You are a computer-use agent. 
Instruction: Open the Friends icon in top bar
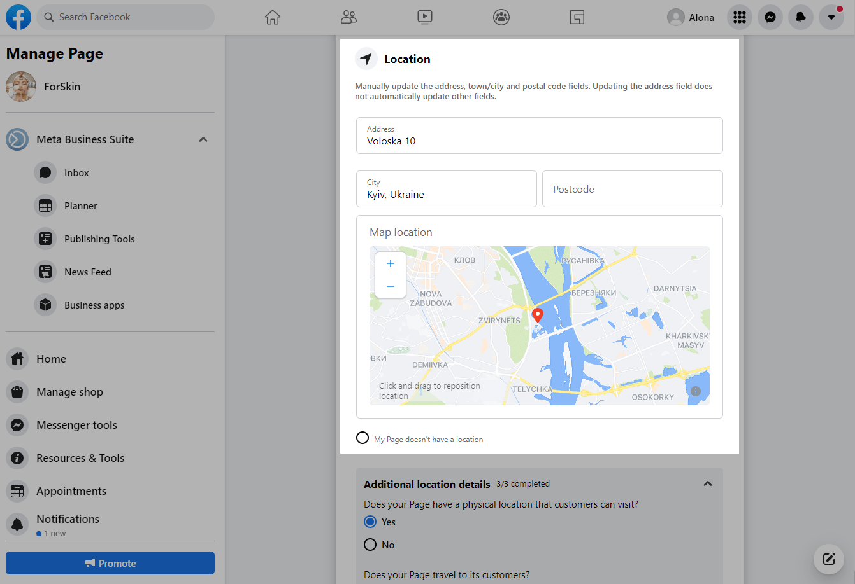[348, 17]
